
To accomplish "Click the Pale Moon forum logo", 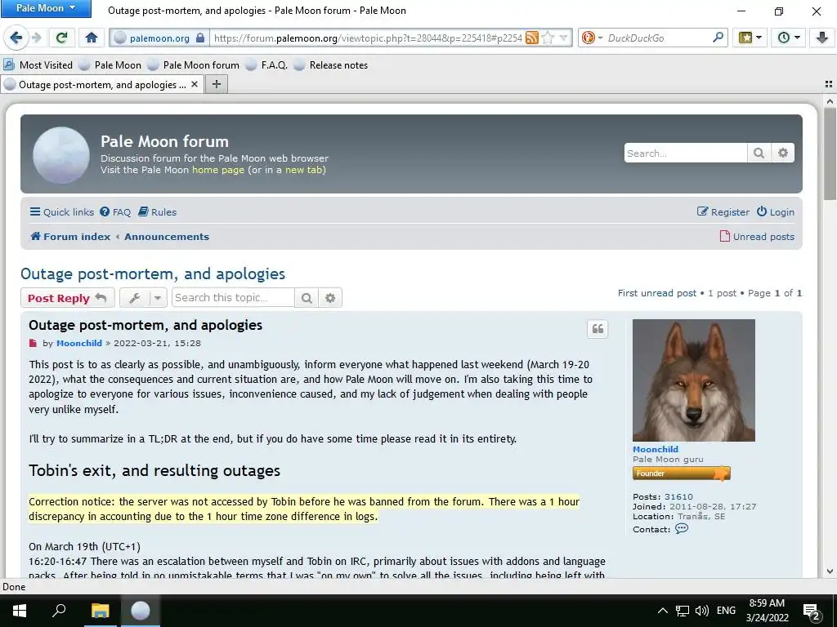I will click(61, 154).
